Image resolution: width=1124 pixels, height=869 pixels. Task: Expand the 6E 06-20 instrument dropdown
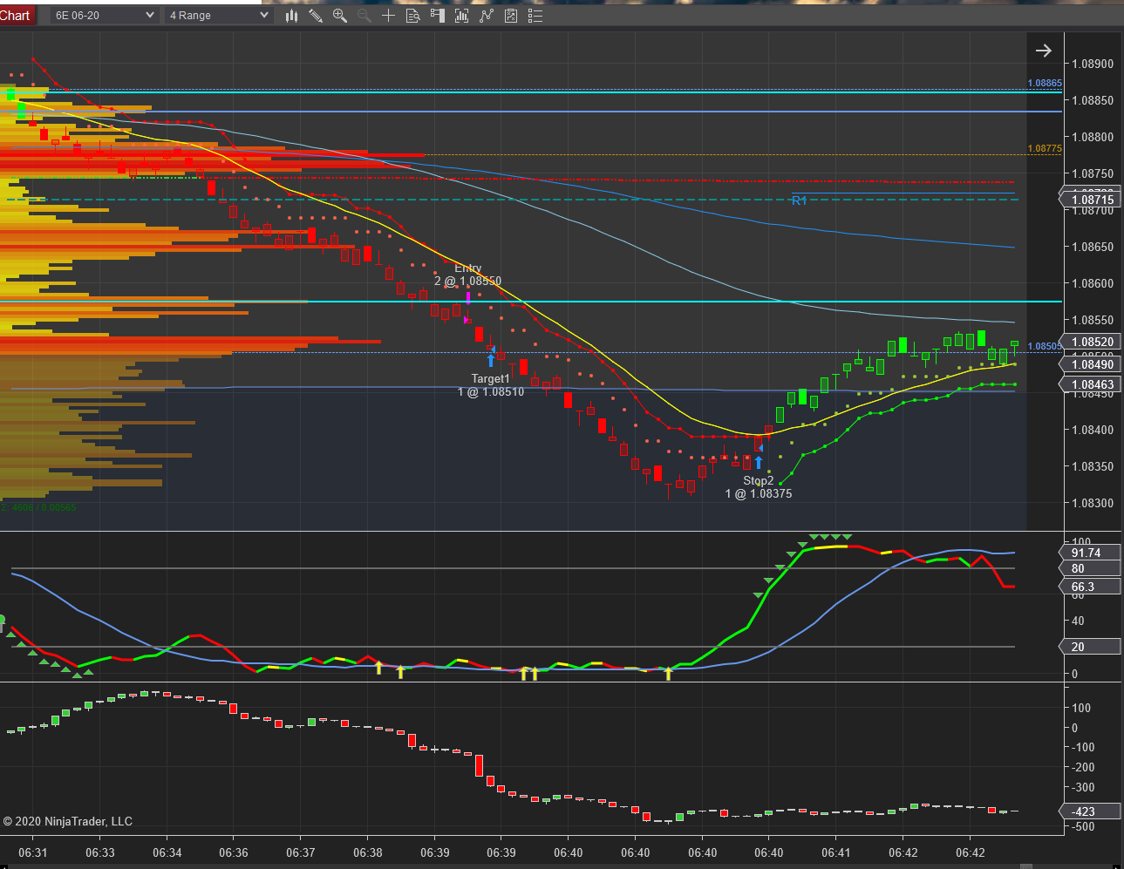104,16
